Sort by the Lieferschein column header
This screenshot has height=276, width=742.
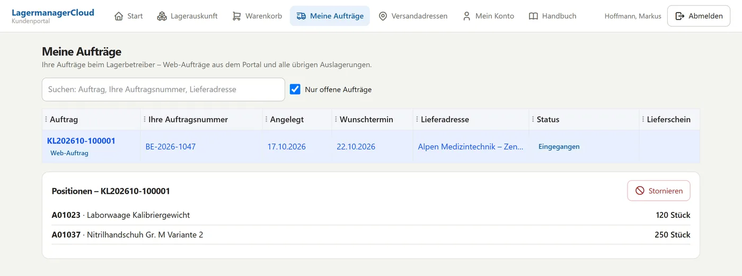pyautogui.click(x=669, y=119)
